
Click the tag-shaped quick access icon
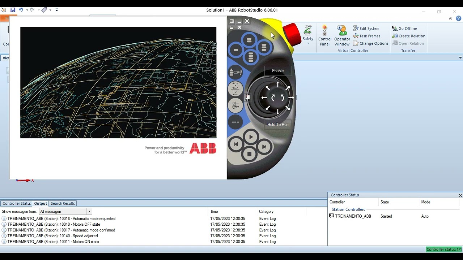[44, 10]
